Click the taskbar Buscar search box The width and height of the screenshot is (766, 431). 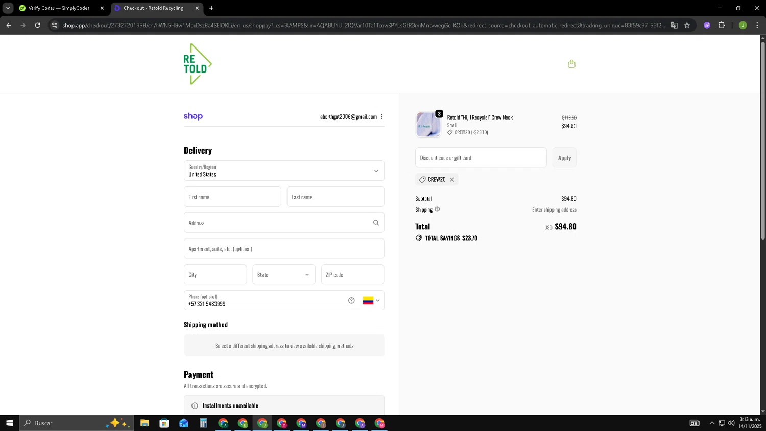coord(77,423)
